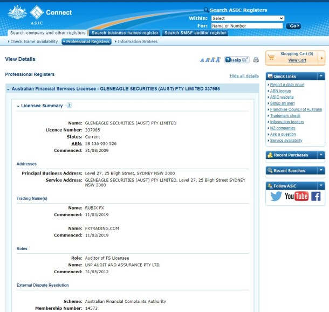Open the Twitter follow icon
The height and width of the screenshot is (312, 329).
(276, 196)
